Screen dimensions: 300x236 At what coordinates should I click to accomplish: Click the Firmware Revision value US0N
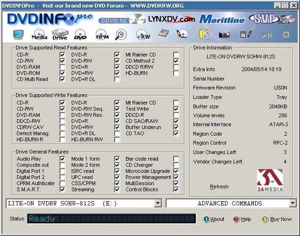click(281, 88)
